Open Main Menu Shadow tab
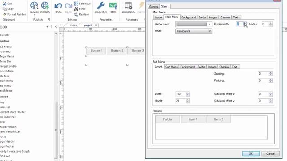 click(x=225, y=17)
